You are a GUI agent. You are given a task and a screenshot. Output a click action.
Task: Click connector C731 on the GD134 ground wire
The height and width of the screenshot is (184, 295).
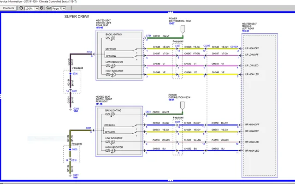coord(89,52)
